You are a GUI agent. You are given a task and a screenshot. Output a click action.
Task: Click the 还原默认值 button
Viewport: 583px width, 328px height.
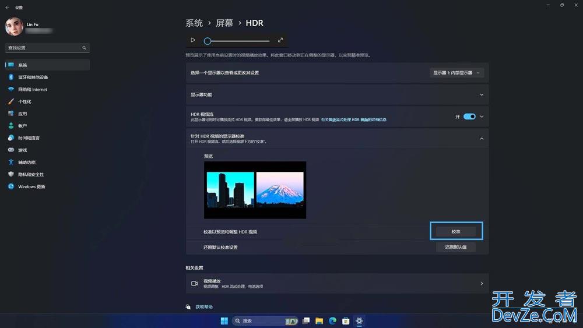(456, 247)
